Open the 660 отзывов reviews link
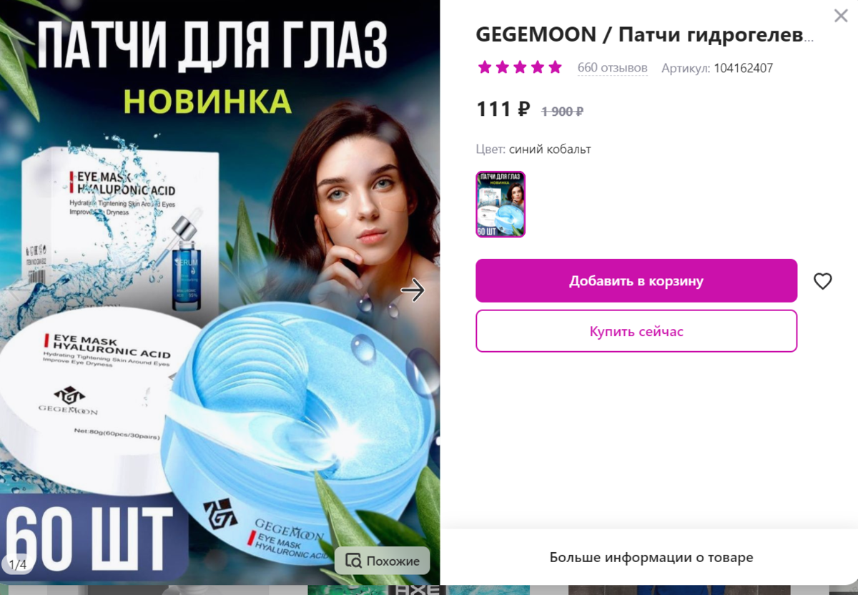The image size is (858, 595). [613, 68]
